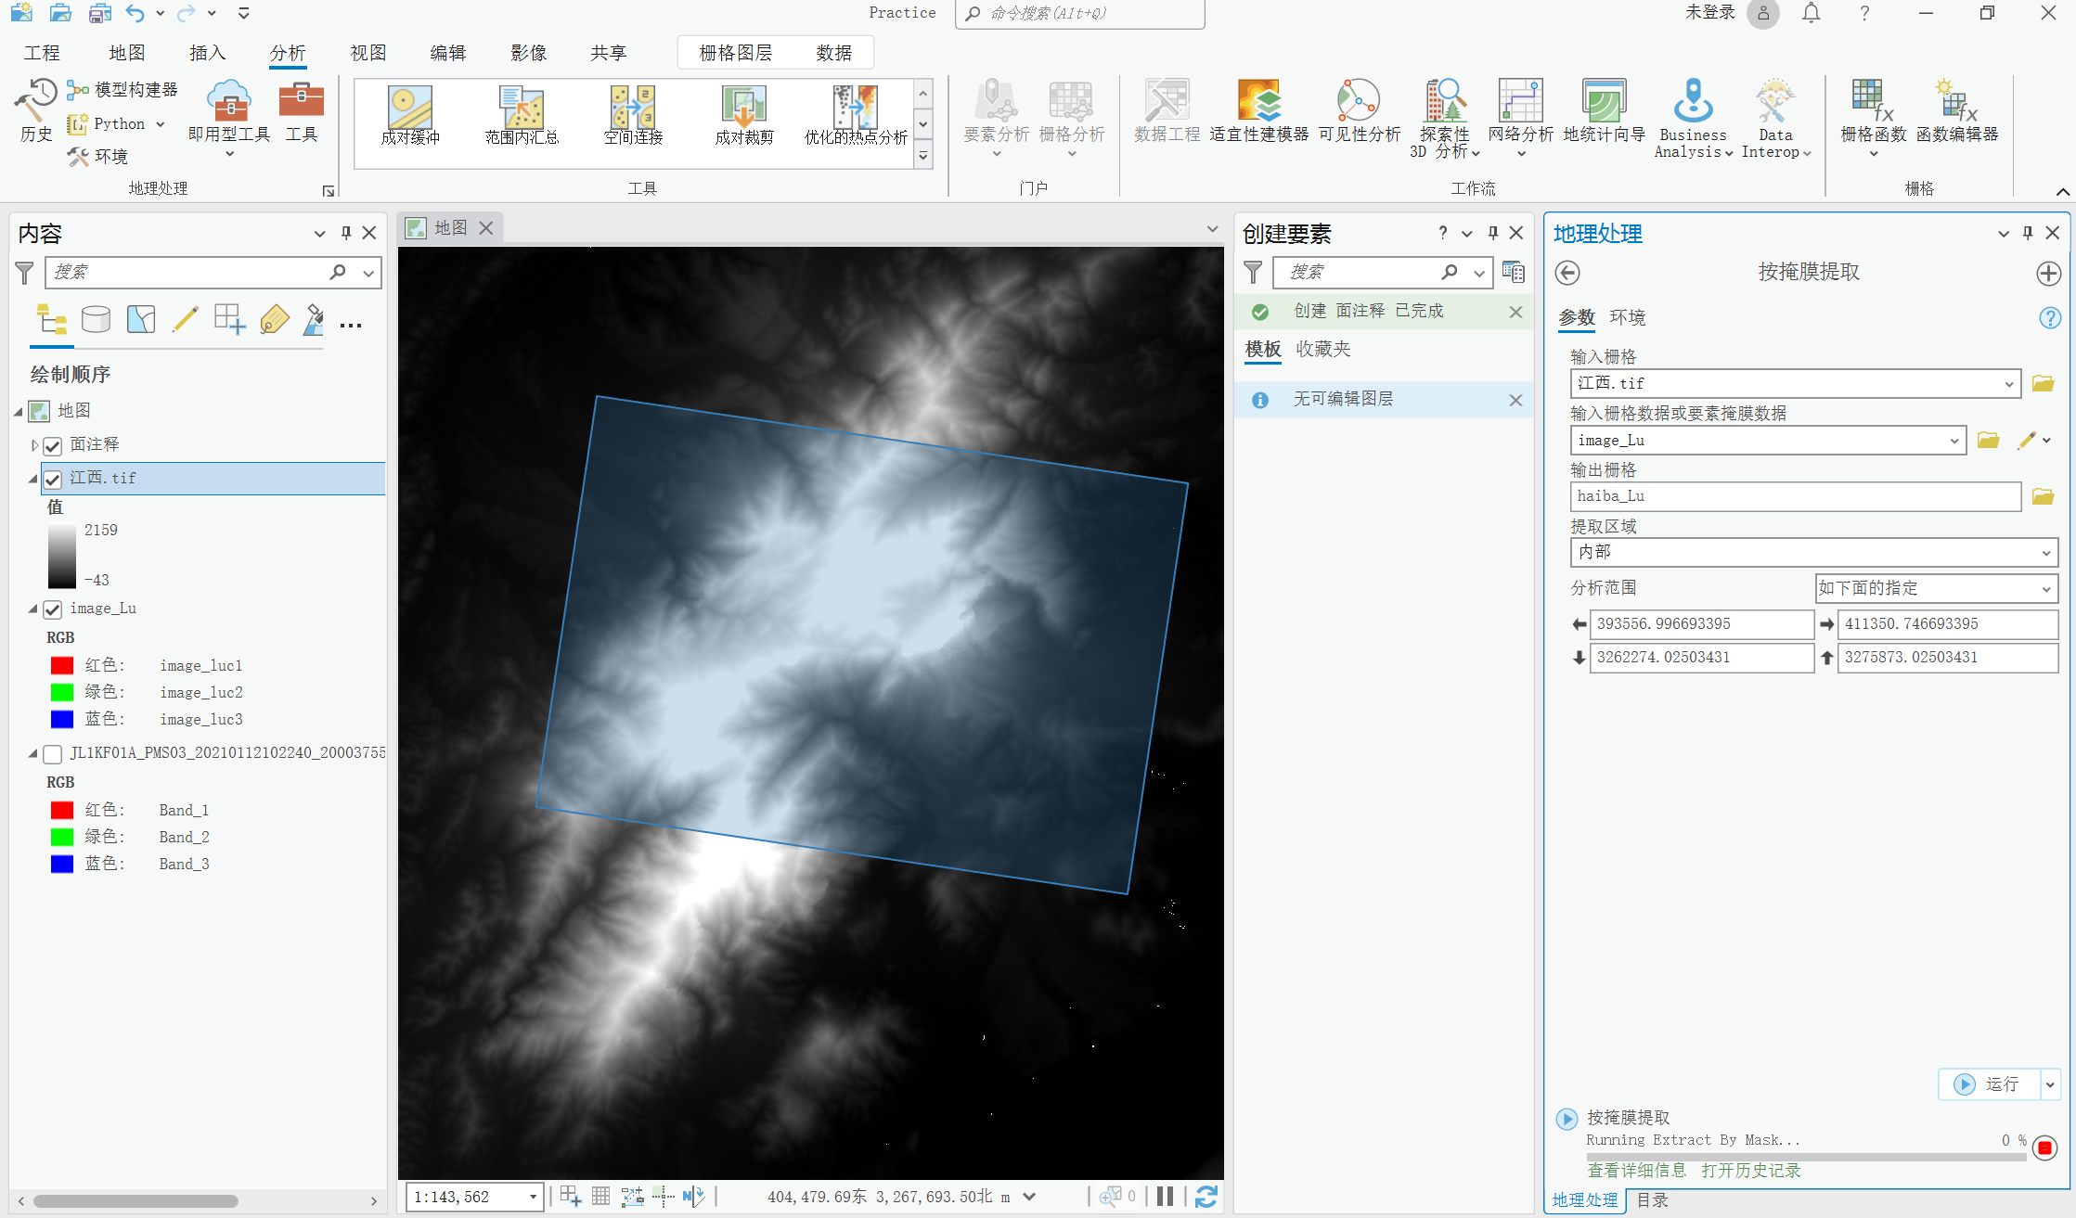Viewport: 2076px width, 1218px height.
Task: Click the green swatch for Band_2
Action: pos(62,838)
